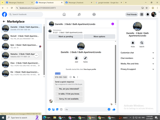Screen dimensions: 160x120
Task: Open View buyer profile link
Action: (90, 69)
